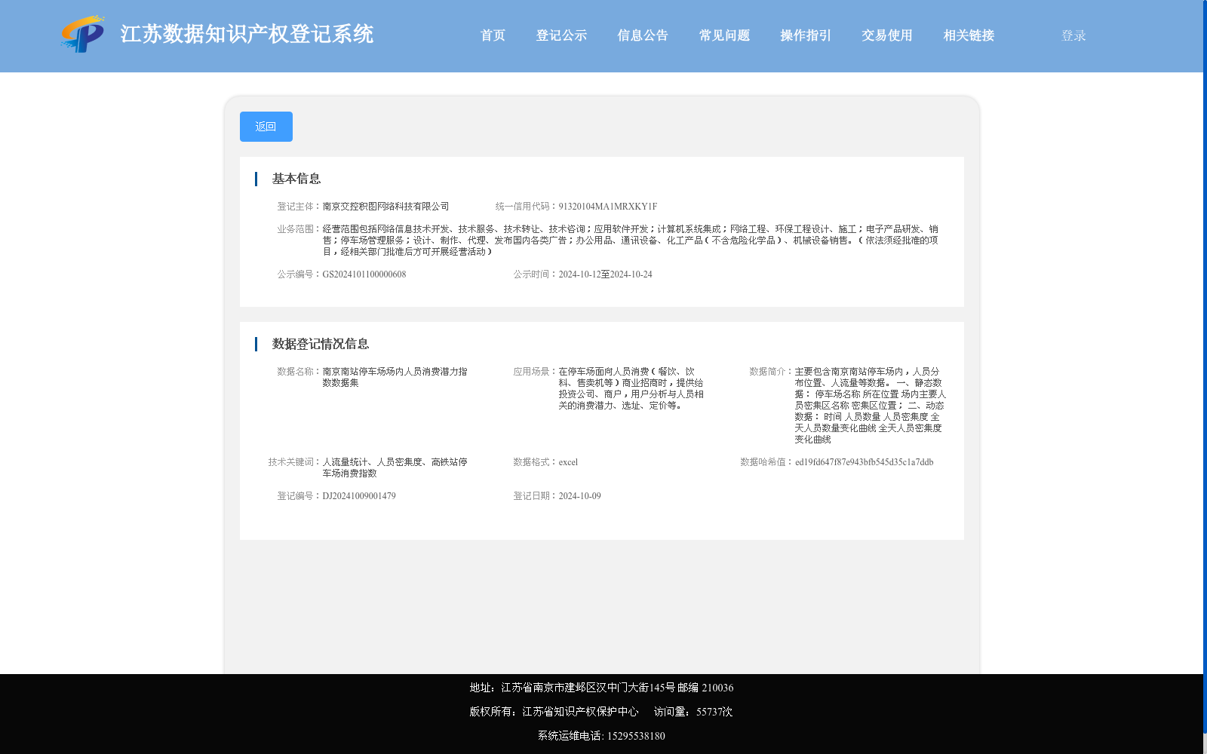Click the 登录 login link
This screenshot has width=1207, height=754.
pos(1073,35)
